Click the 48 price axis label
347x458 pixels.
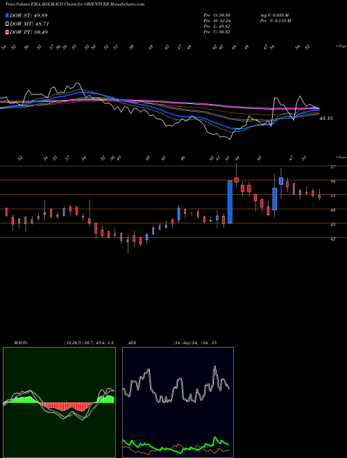coord(332,210)
